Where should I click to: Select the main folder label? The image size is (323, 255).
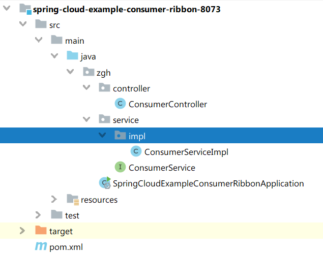[x=75, y=41]
